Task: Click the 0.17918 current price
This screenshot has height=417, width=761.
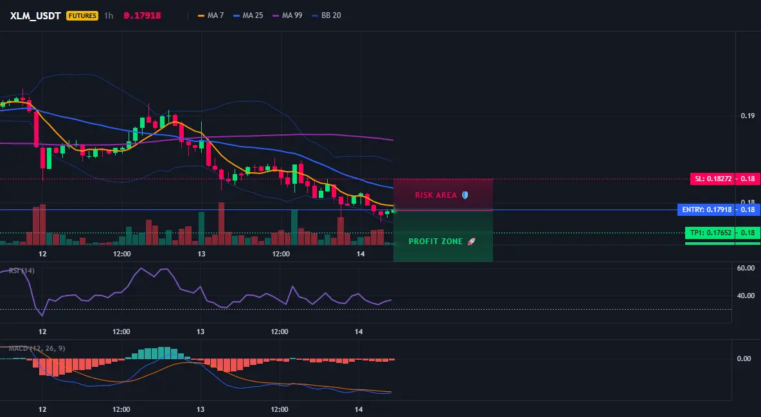Action: click(142, 15)
